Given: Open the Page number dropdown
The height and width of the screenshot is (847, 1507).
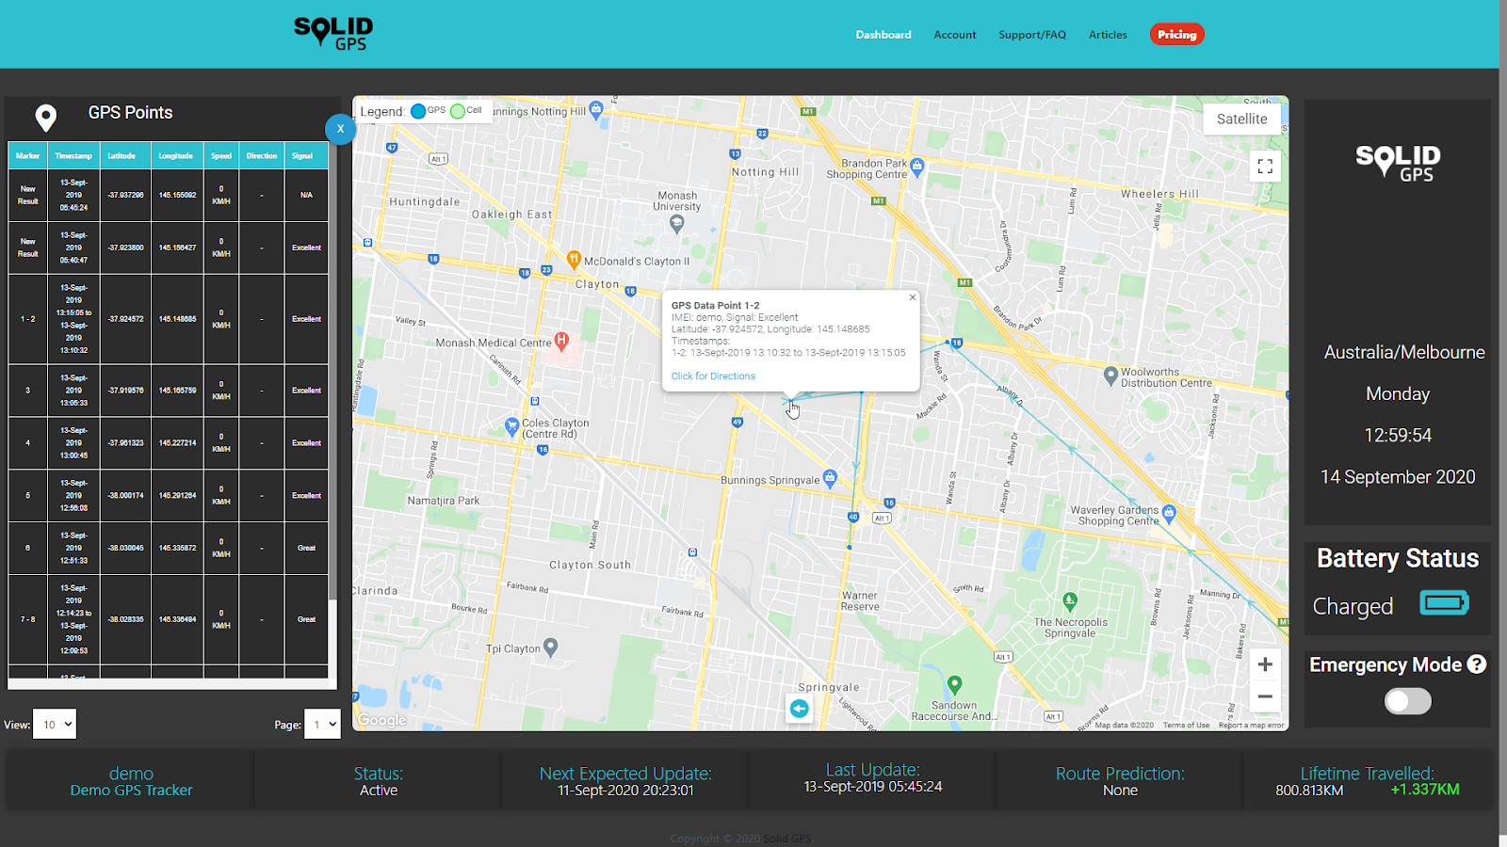Looking at the screenshot, I should pyautogui.click(x=322, y=725).
